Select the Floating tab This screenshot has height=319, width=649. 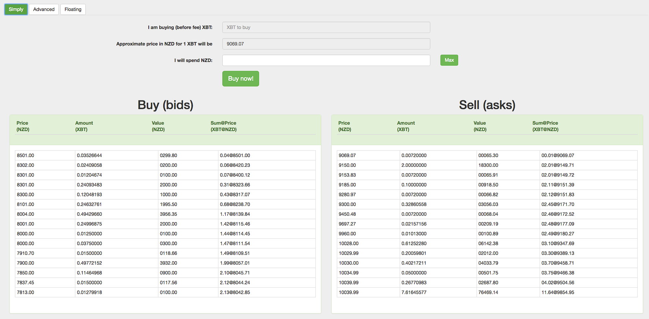[x=73, y=9]
